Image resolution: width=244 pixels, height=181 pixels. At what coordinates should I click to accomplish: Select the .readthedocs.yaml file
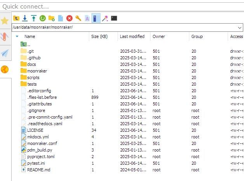tap(42, 124)
